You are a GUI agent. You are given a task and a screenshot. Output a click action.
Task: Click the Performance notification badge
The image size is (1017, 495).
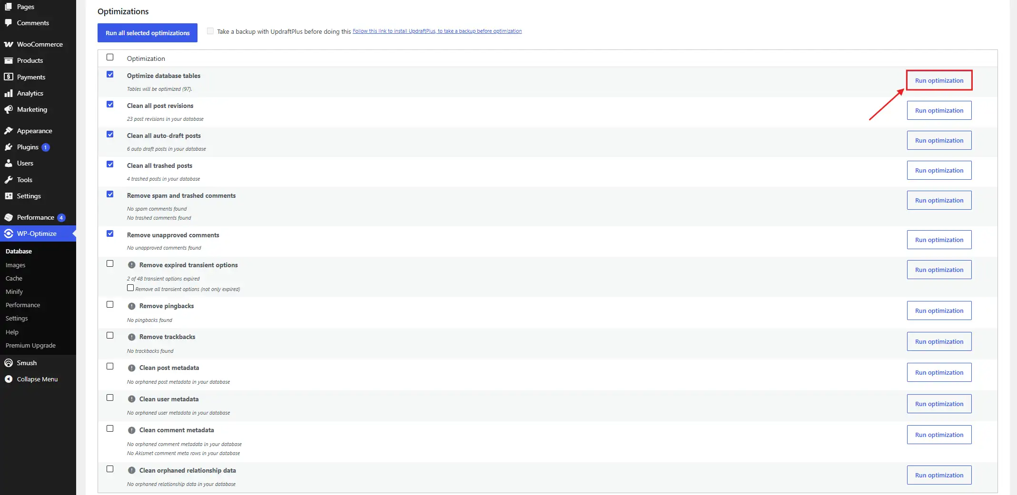(61, 218)
